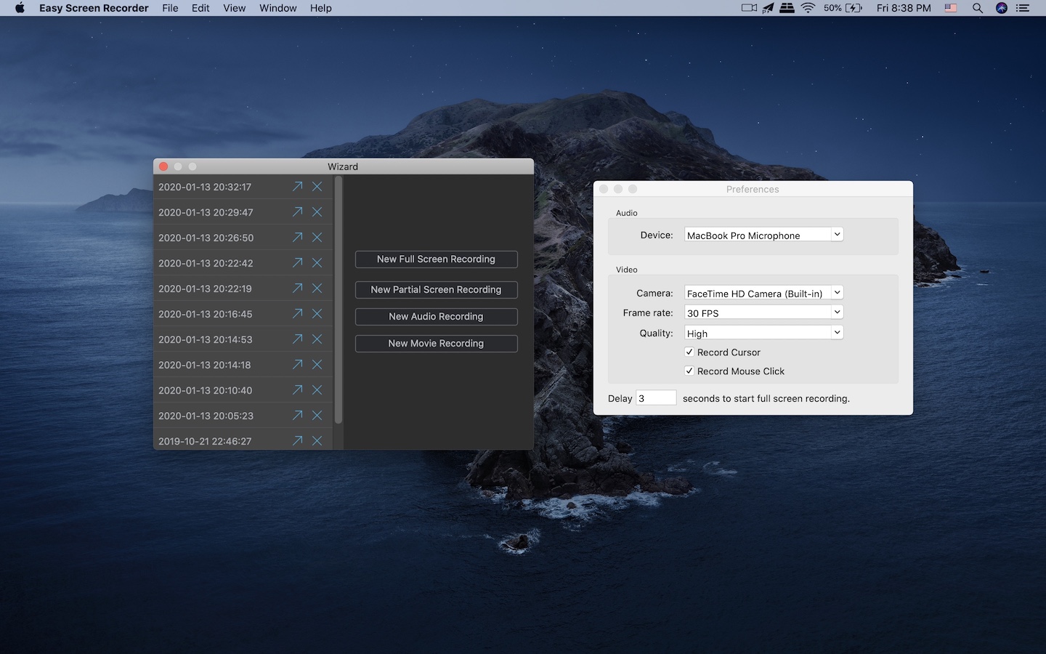
Task: Open the 2020-01-13 20:29:47 recording arrow icon
Action: pos(297,212)
